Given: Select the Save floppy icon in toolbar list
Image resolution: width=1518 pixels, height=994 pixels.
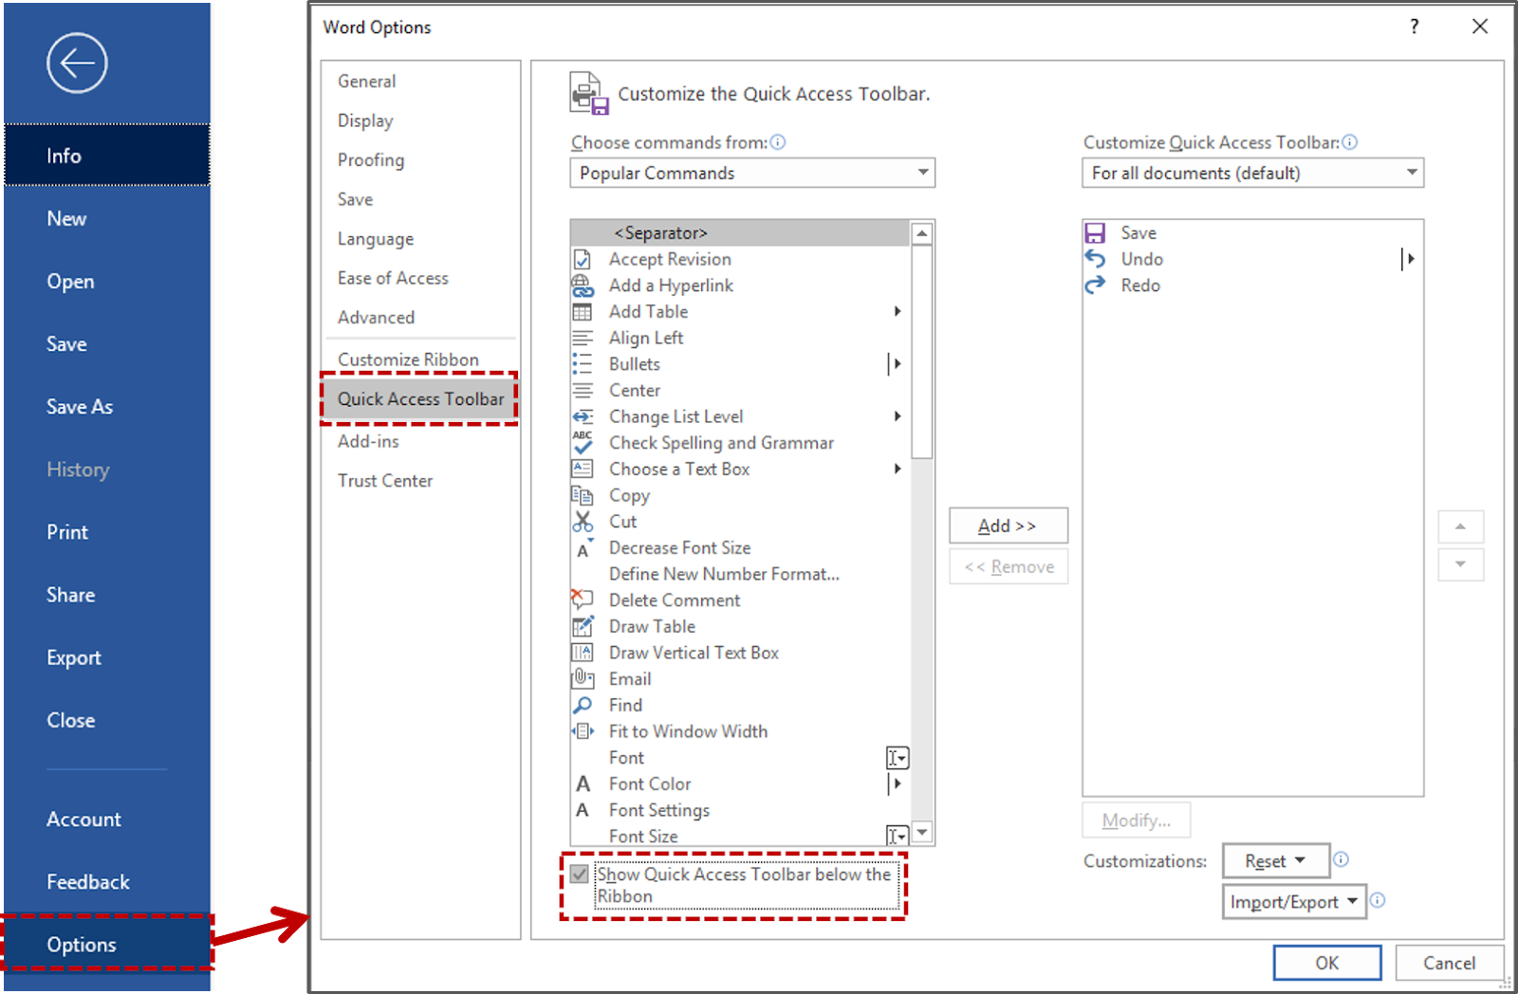Looking at the screenshot, I should point(1095,233).
